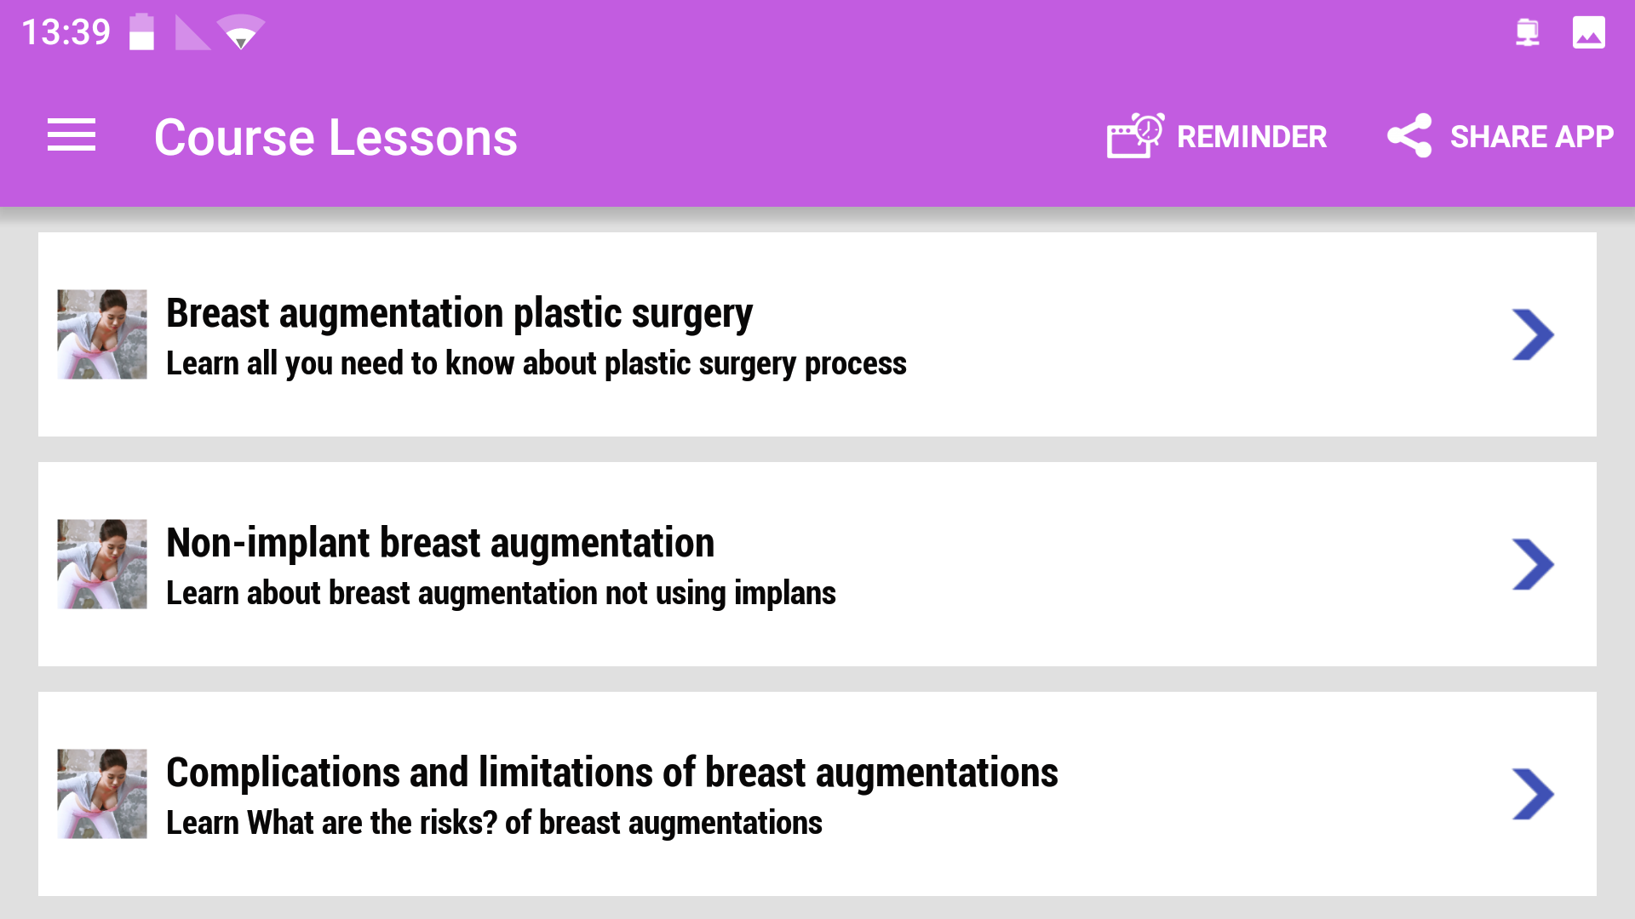The height and width of the screenshot is (919, 1635).
Task: Tap the battery status icon
Action: (141, 33)
